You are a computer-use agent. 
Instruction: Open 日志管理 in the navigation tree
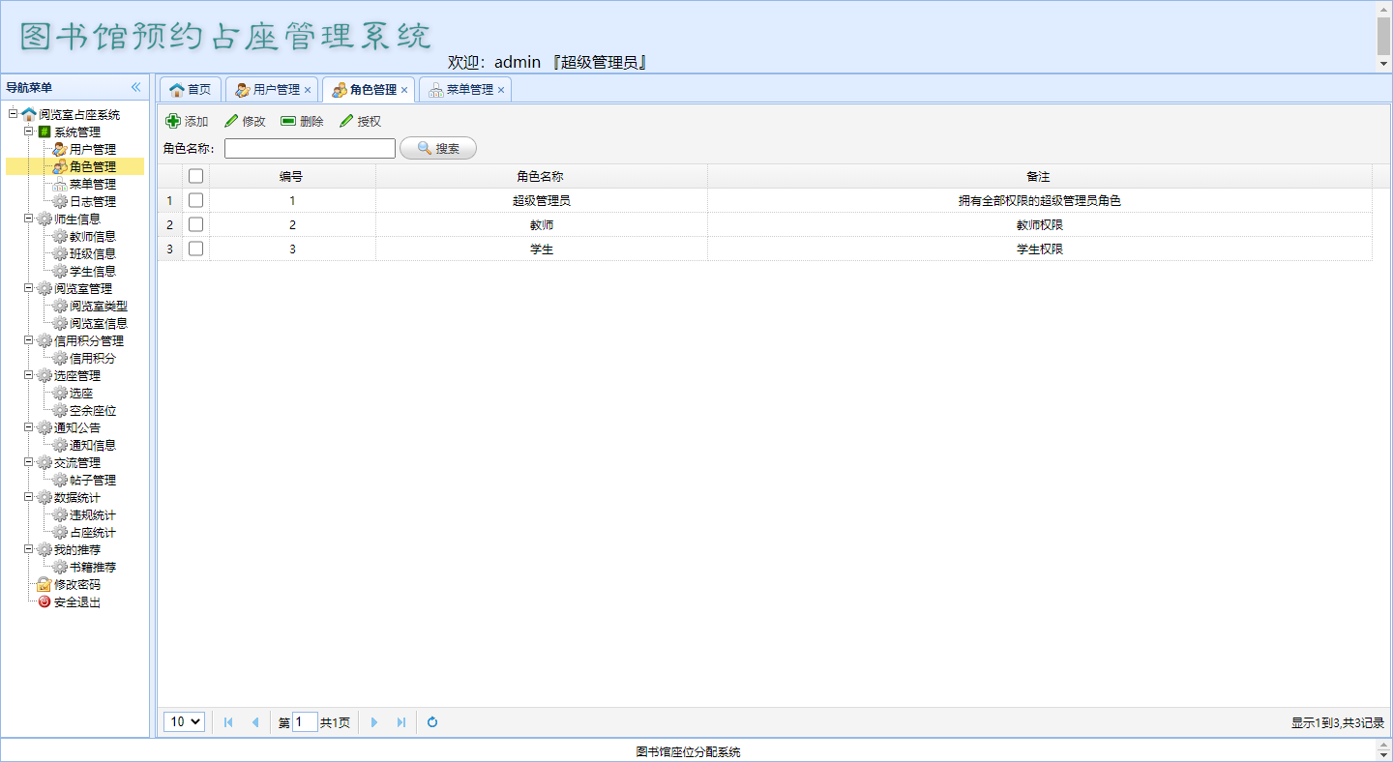(93, 201)
